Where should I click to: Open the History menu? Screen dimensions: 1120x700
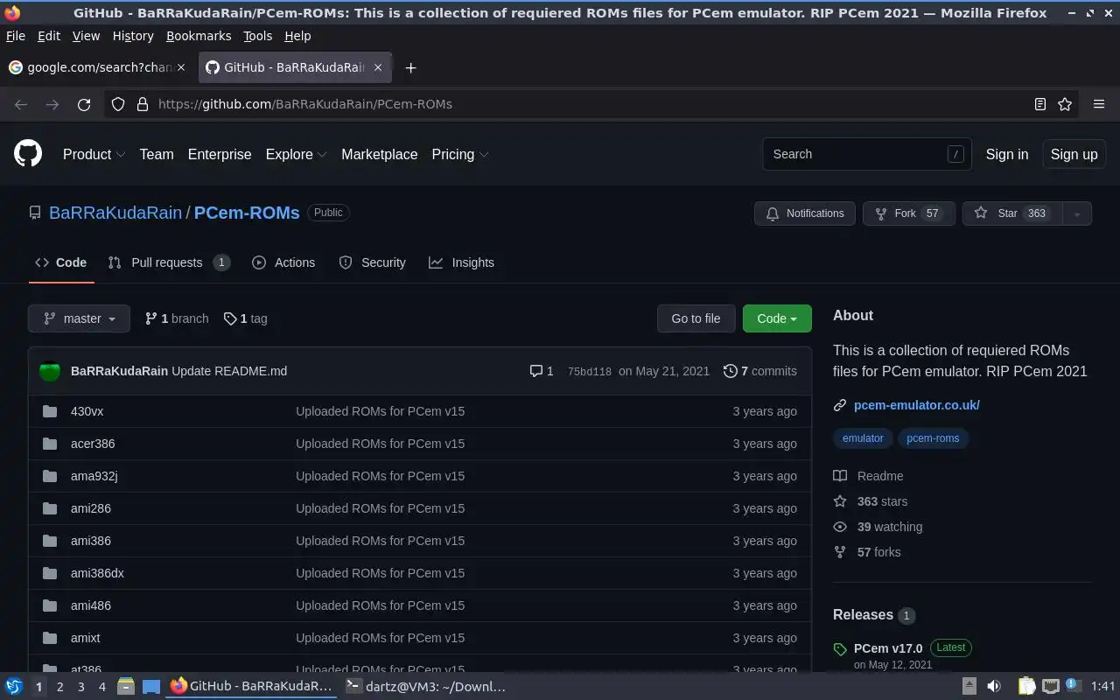click(133, 36)
